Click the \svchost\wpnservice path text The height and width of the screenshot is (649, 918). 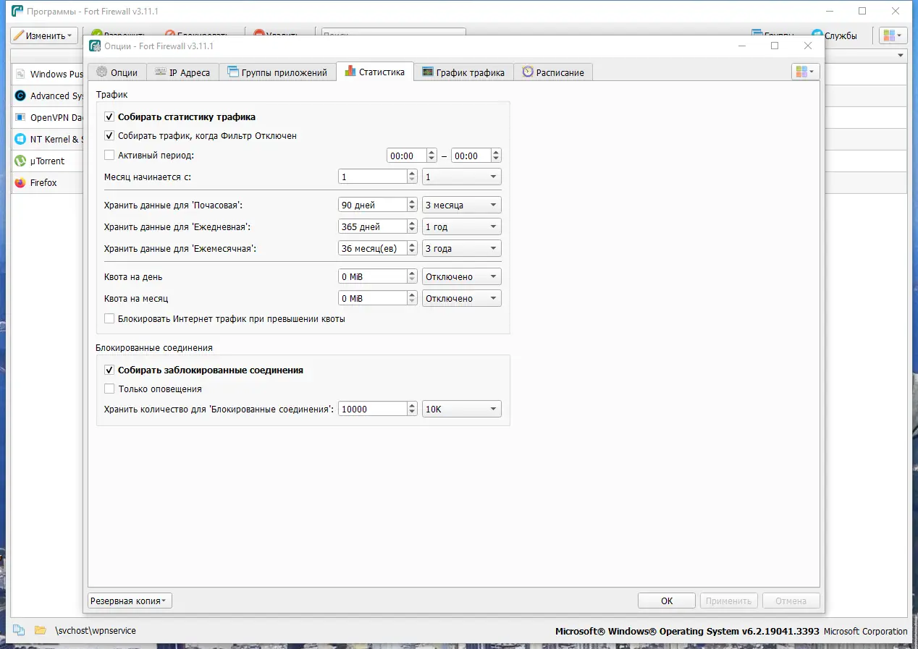96,630
